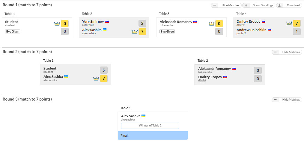This screenshot has height=142, width=304.
Task: Click the Ukrainian flag beside Alex Sashka in Round 3
Action: (143, 116)
